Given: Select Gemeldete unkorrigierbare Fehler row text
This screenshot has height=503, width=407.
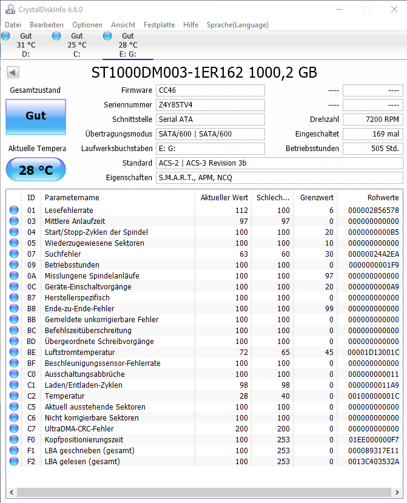Looking at the screenshot, I should [x=102, y=320].
